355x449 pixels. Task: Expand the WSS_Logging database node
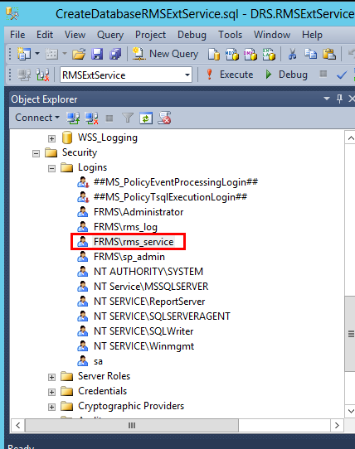point(51,138)
